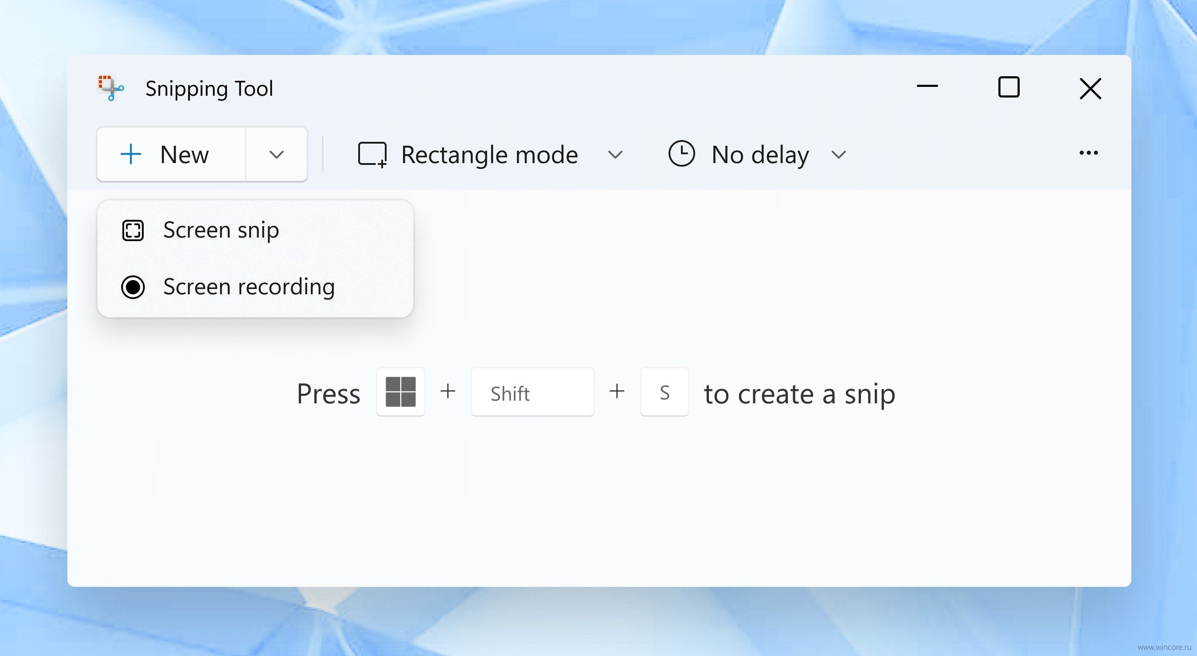The height and width of the screenshot is (656, 1197).
Task: Click the Rectangle mode icon
Action: pos(372,155)
